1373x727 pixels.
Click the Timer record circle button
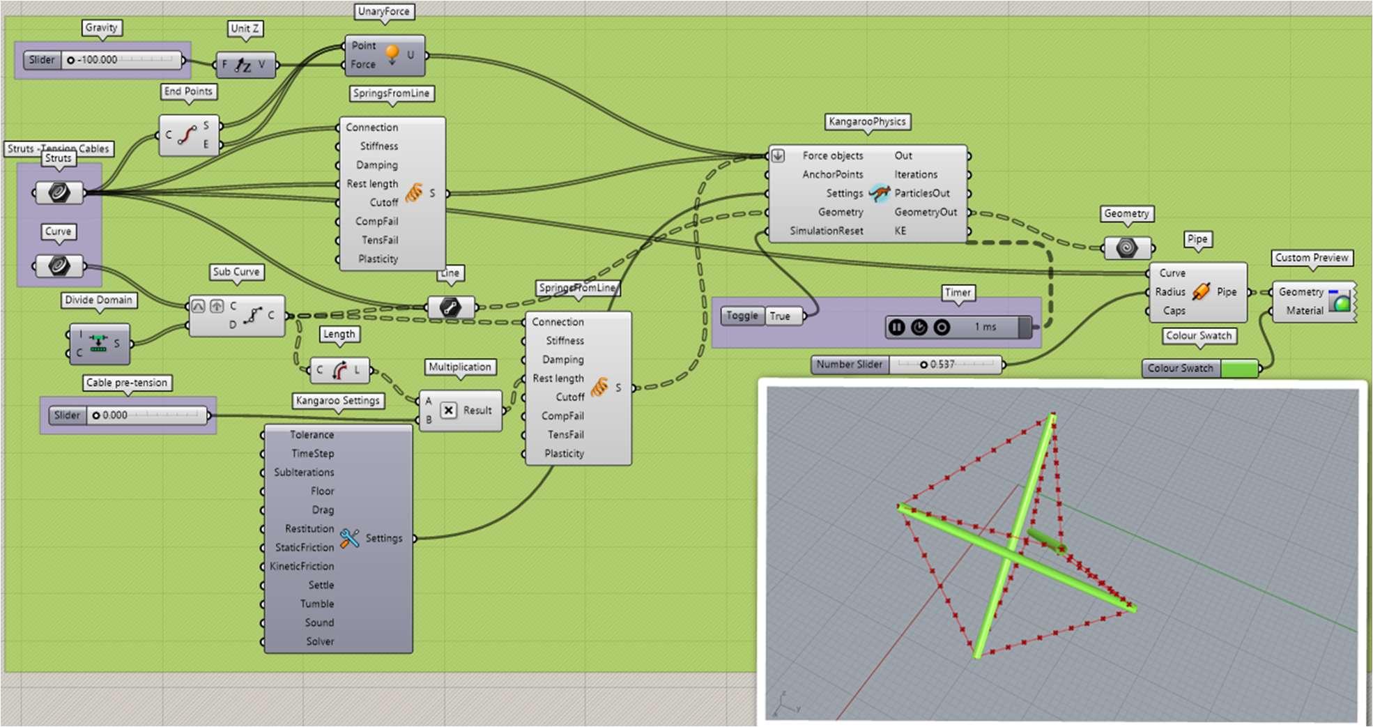click(942, 327)
